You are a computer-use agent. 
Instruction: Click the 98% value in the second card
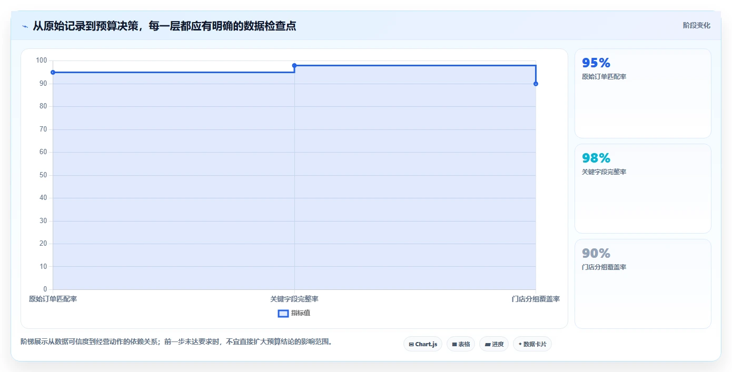coord(596,158)
